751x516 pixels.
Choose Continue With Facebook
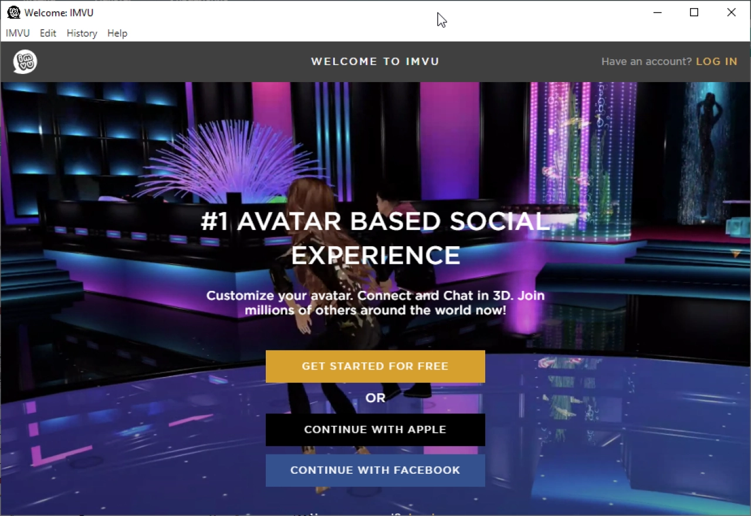click(x=375, y=470)
